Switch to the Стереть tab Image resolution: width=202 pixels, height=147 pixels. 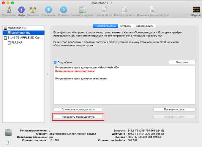pos(125,26)
